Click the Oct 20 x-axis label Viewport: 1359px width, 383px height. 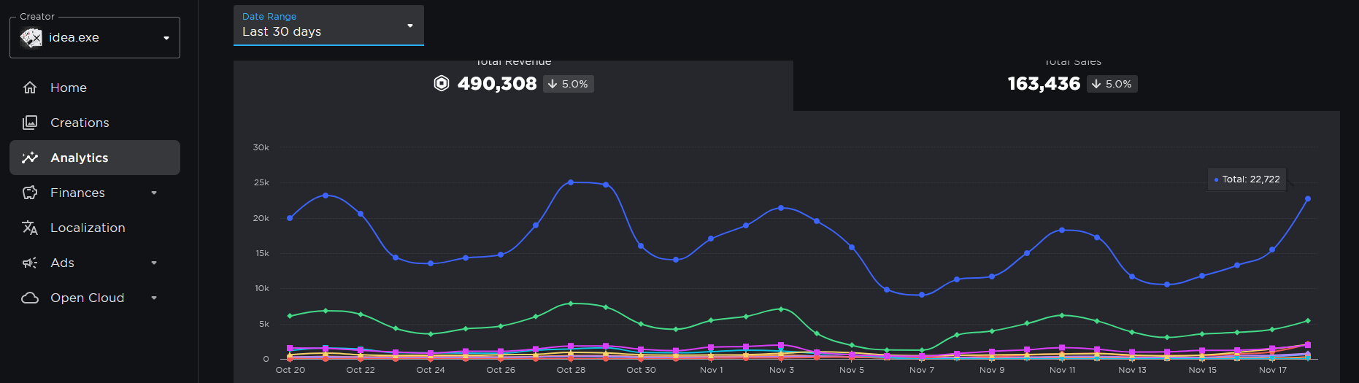(290, 370)
